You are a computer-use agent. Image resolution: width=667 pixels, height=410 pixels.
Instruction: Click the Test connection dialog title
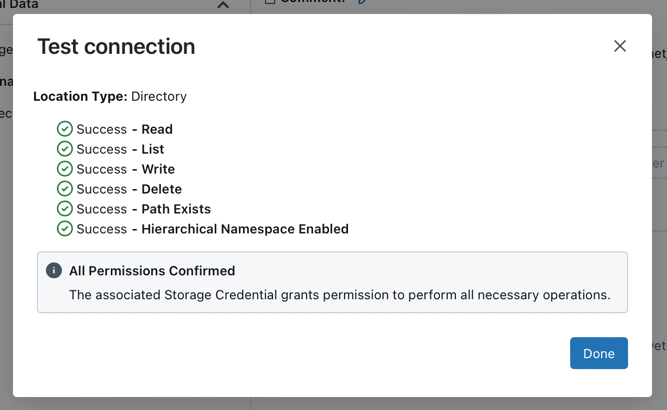pyautogui.click(x=116, y=46)
